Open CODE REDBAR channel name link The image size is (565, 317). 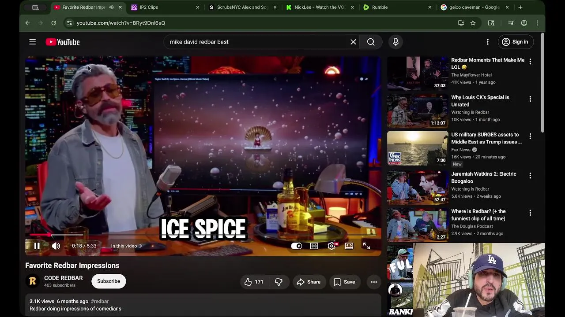63,278
